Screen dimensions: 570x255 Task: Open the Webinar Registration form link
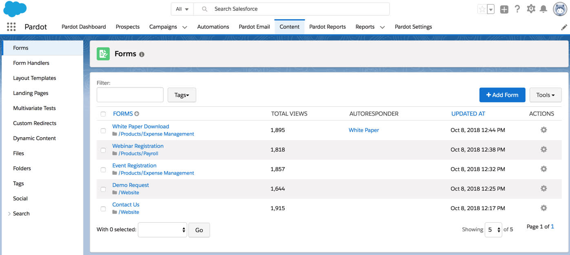click(138, 146)
